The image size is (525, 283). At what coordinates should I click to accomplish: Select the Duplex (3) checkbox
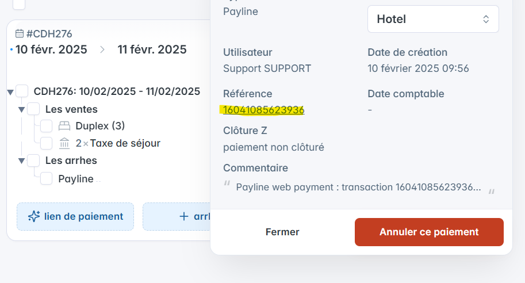coord(46,126)
